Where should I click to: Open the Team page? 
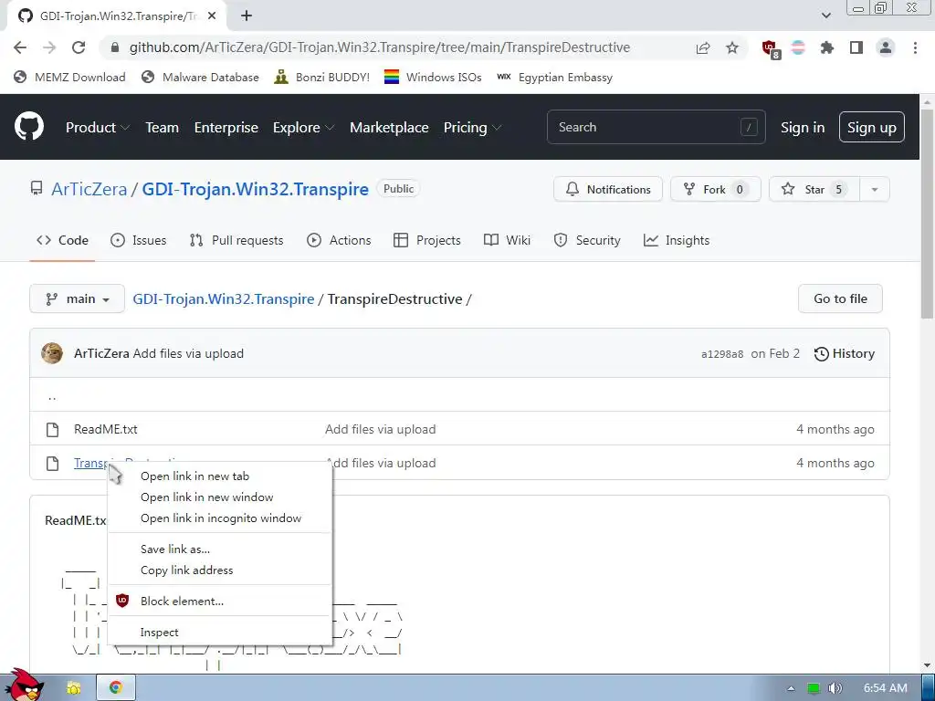tap(163, 128)
